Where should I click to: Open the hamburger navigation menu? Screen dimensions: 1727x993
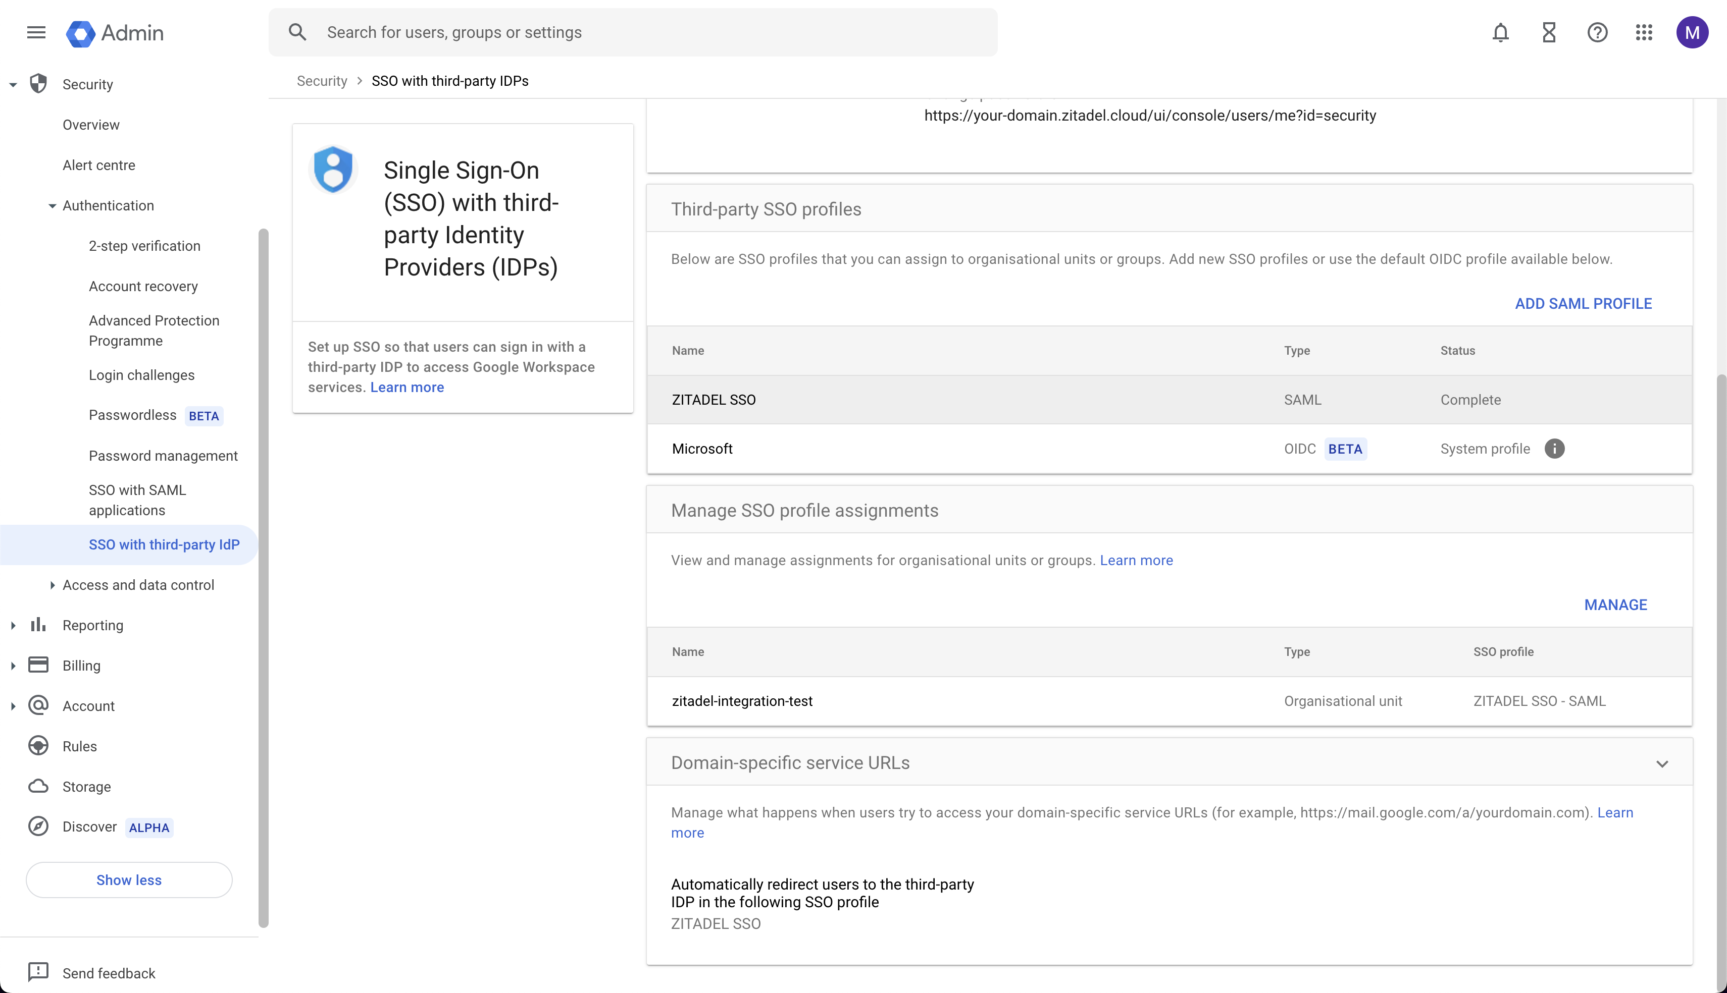35,32
